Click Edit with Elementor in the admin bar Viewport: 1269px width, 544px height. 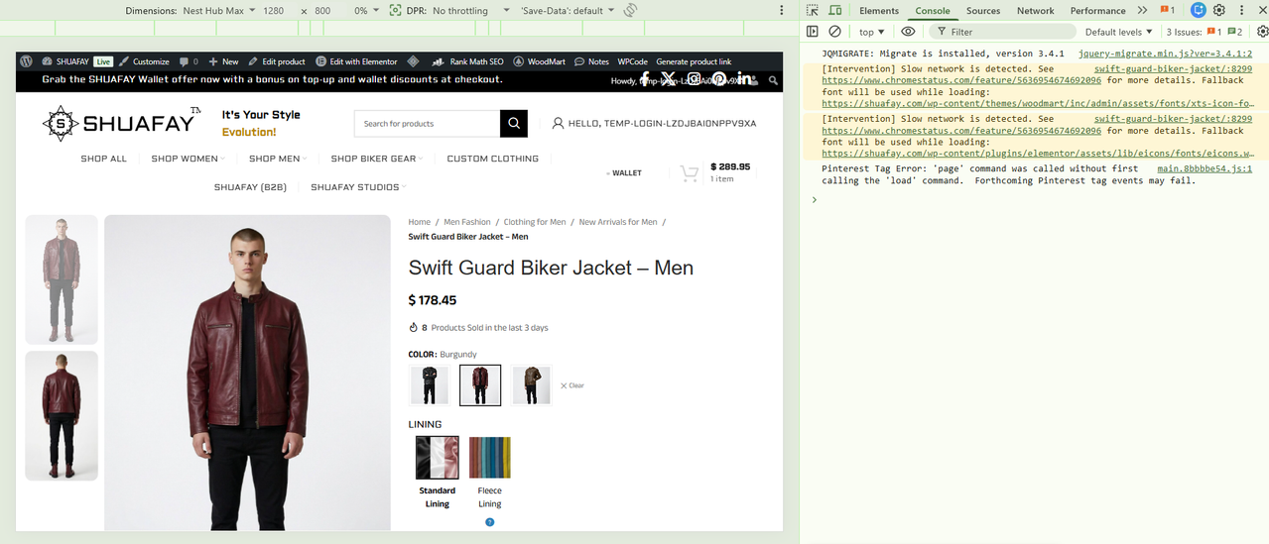(x=356, y=61)
